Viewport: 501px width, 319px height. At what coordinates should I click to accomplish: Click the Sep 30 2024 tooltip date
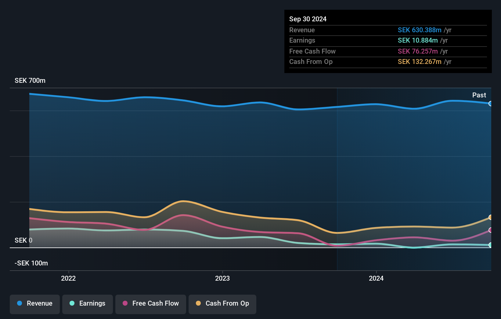(x=308, y=19)
